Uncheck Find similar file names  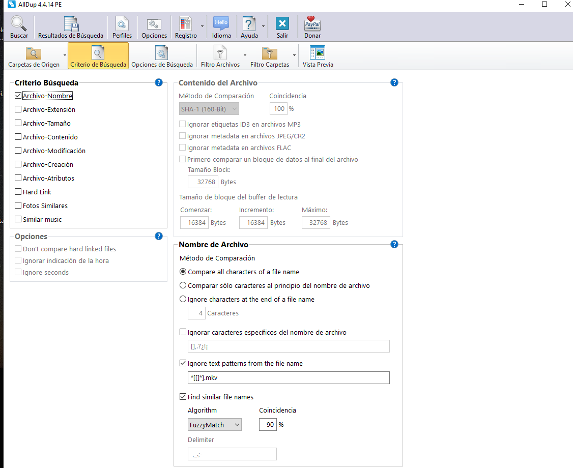pyautogui.click(x=183, y=397)
